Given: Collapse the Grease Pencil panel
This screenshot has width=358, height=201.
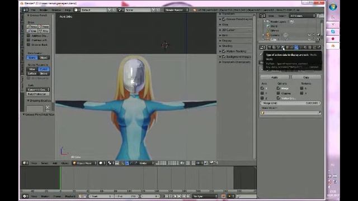Looking at the screenshot, I should [x=28, y=15].
